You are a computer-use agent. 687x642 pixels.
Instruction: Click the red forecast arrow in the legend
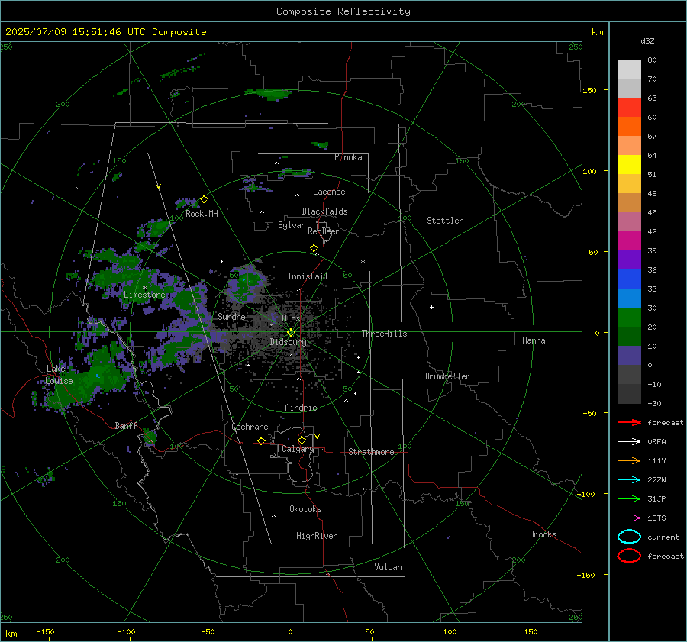[629, 422]
